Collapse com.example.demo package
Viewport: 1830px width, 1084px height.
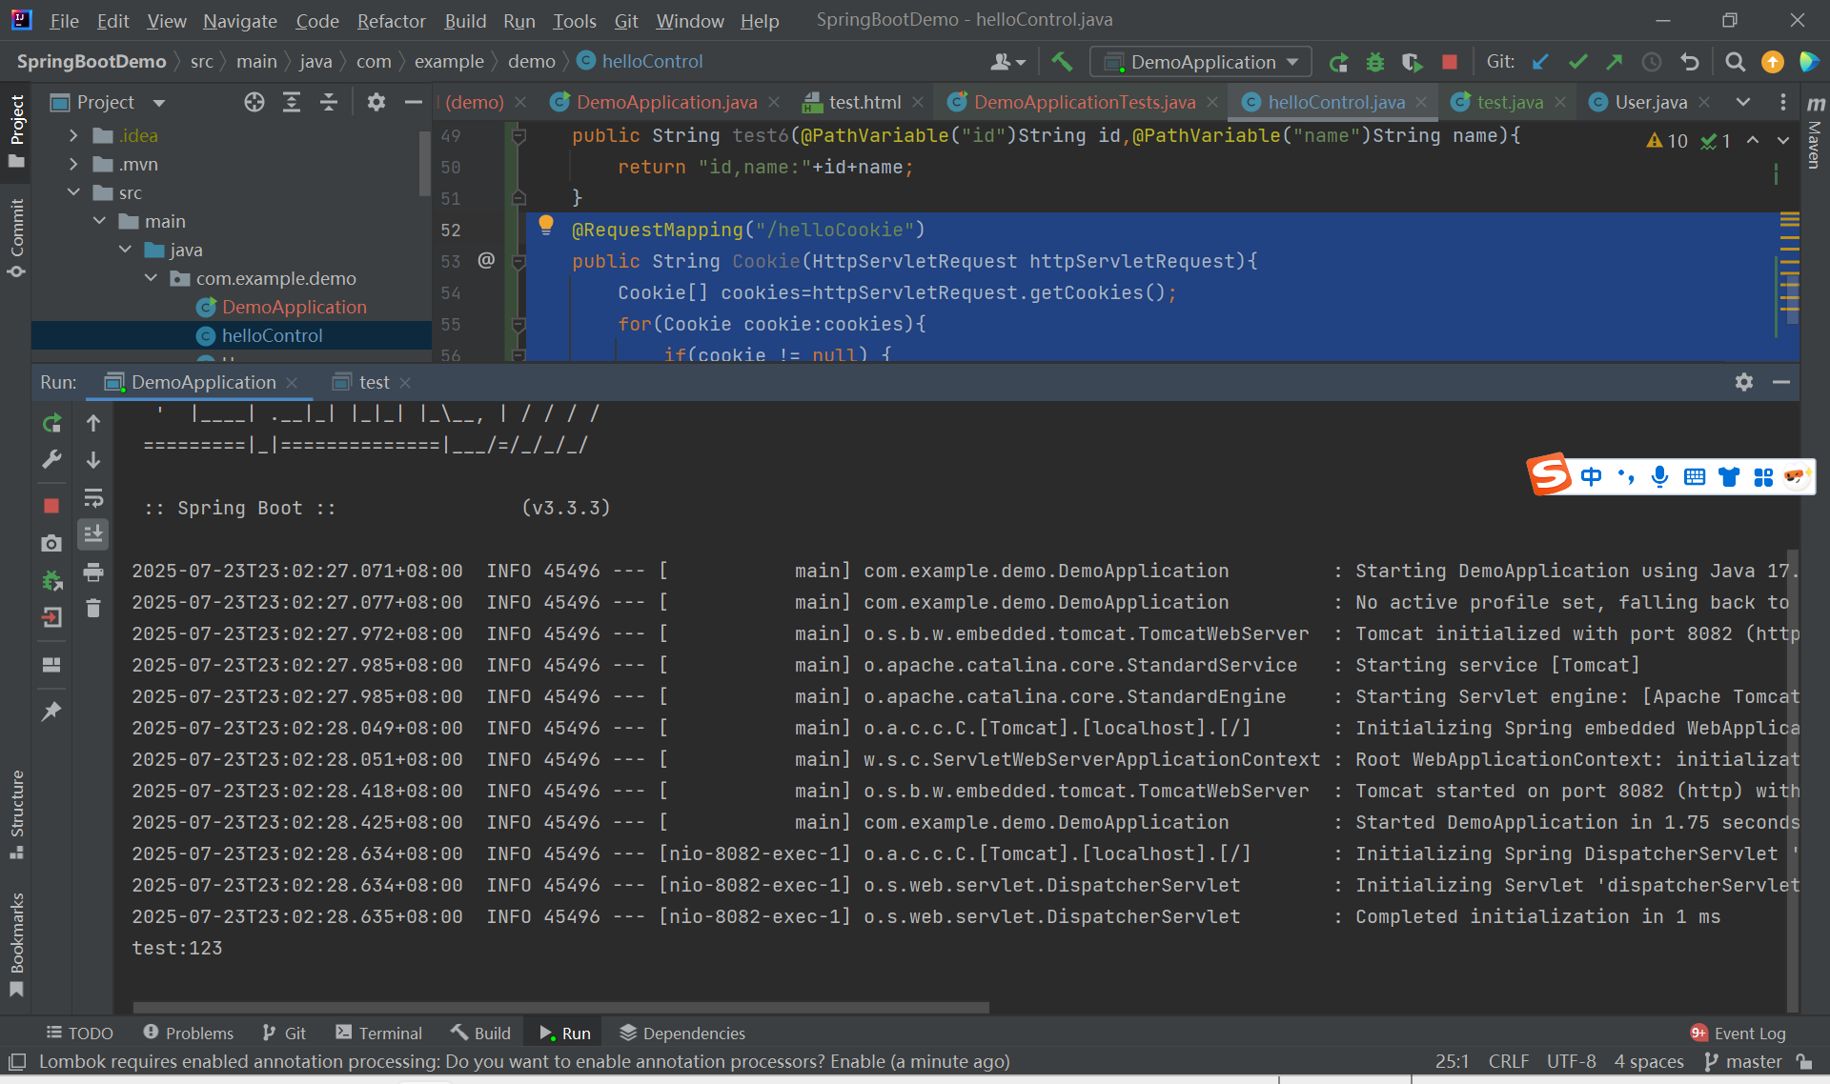click(151, 278)
